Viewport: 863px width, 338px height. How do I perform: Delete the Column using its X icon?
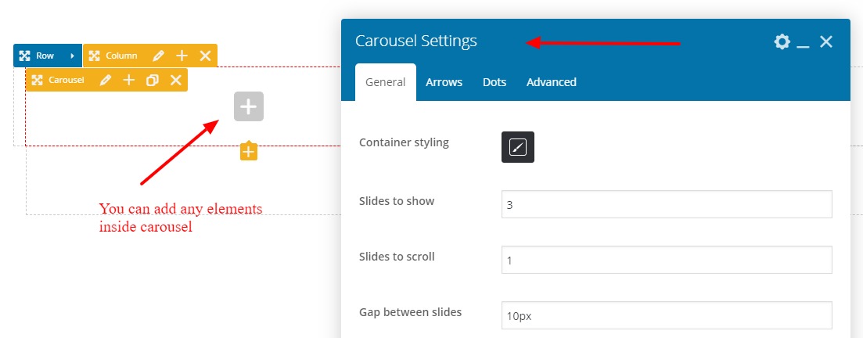(205, 56)
